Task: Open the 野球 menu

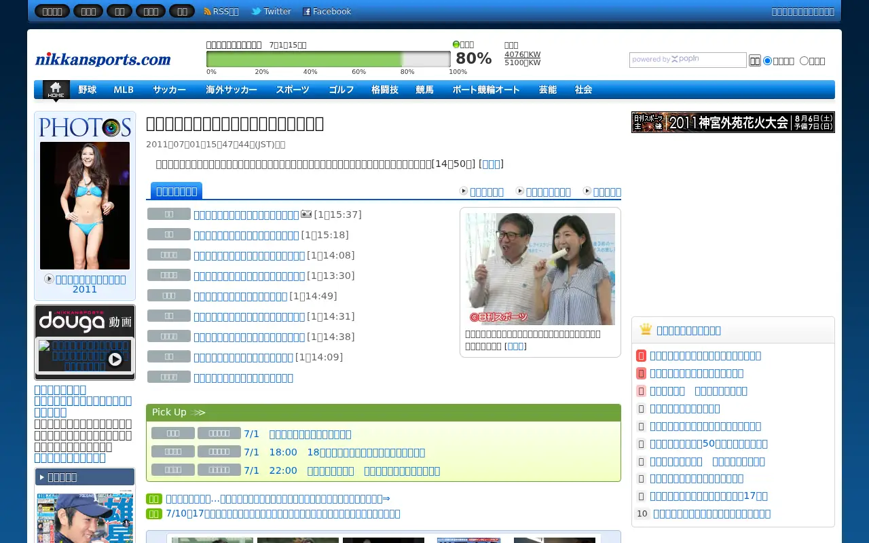Action: 87,90
